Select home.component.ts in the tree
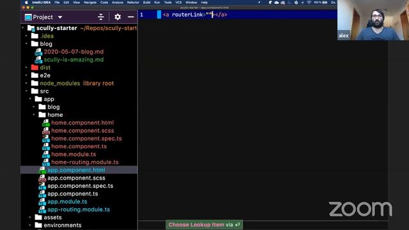The image size is (409, 230). [x=79, y=146]
